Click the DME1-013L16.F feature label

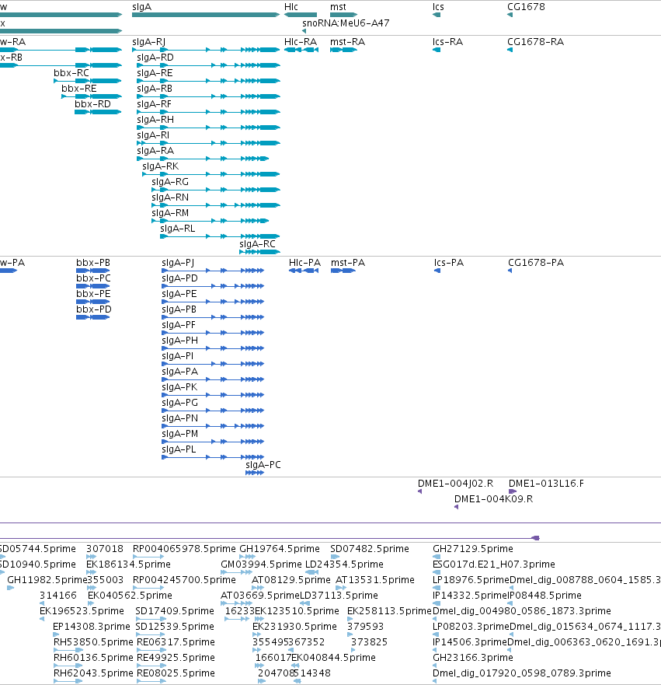pyautogui.click(x=546, y=484)
